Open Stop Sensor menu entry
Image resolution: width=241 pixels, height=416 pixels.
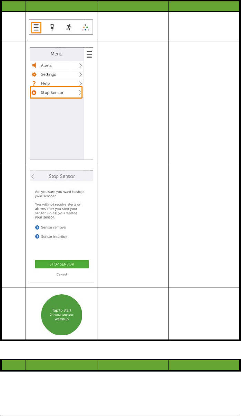(56, 93)
